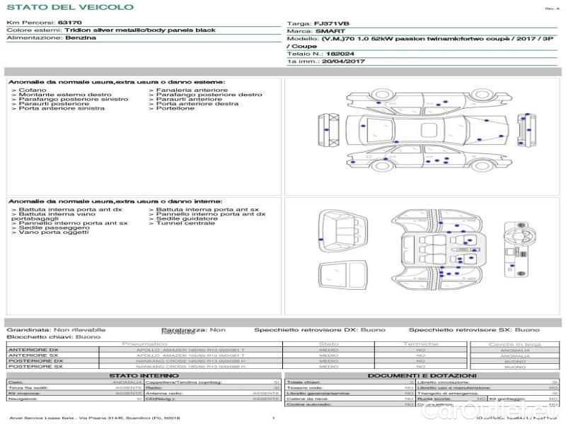Click the "ANTERIORE SX" tyre row label
The width and height of the screenshot is (566, 424).
tap(33, 355)
